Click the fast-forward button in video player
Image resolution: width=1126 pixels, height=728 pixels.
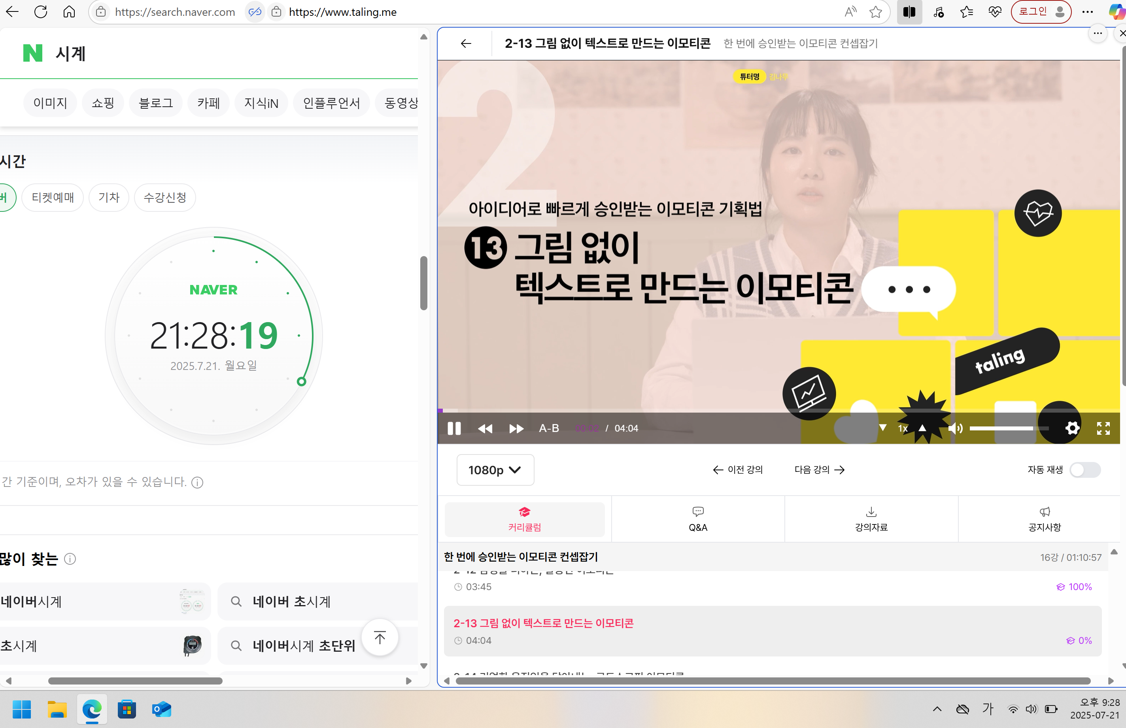(x=516, y=428)
